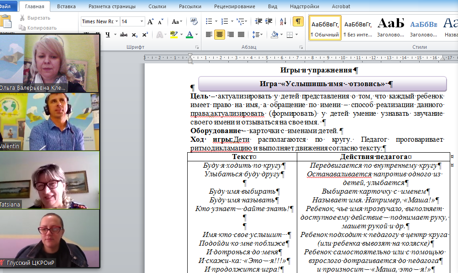
Task: Pick the yellow text highlight color
Action: point(174,35)
